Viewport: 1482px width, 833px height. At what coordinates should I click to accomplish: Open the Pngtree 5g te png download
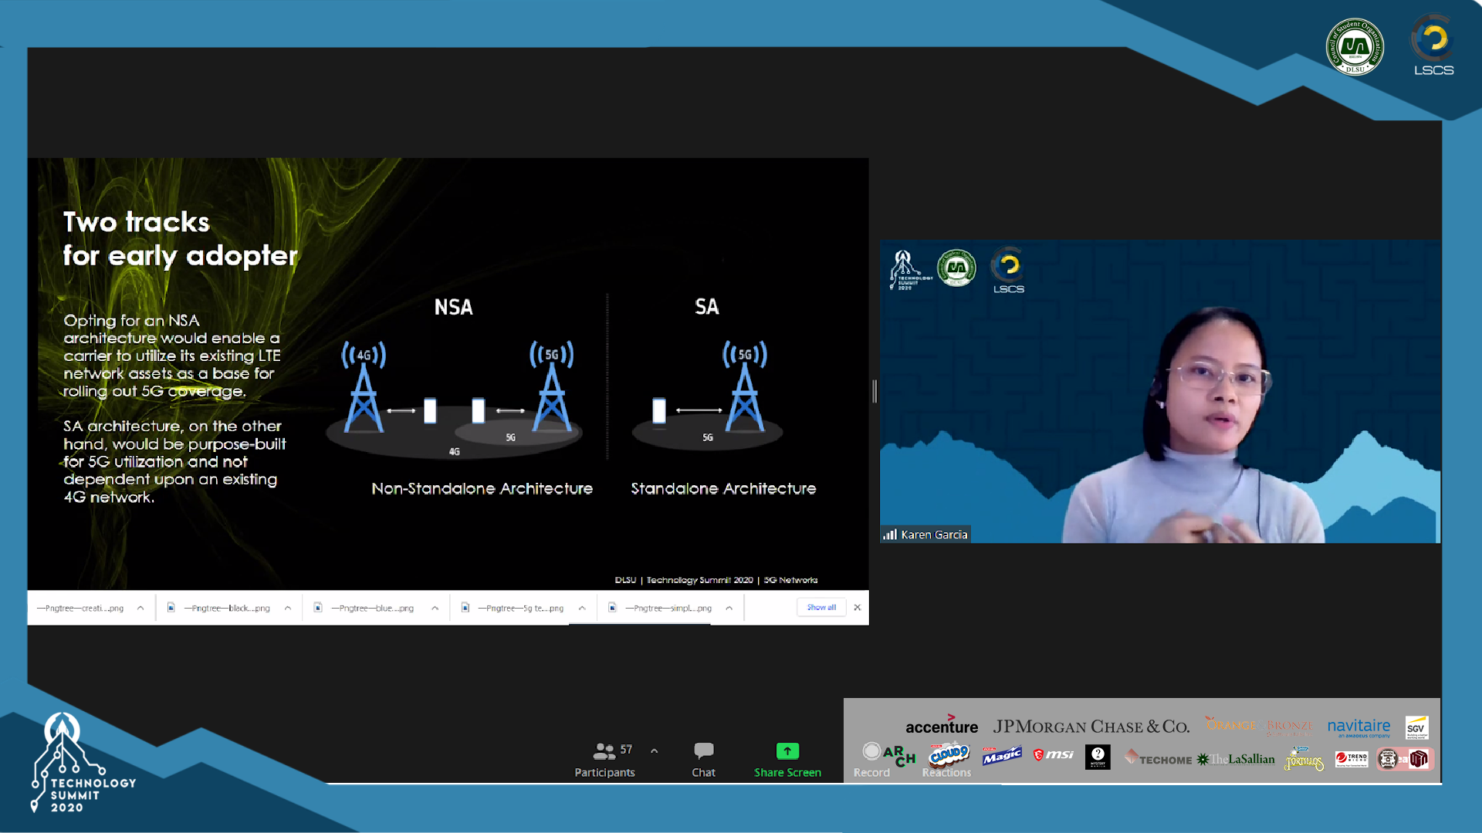[520, 609]
